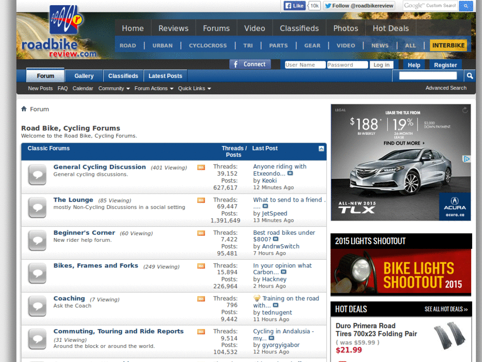482x362 pixels.
Task: Click Commuting, Touring forum status icon
Action: pyautogui.click(x=37, y=339)
